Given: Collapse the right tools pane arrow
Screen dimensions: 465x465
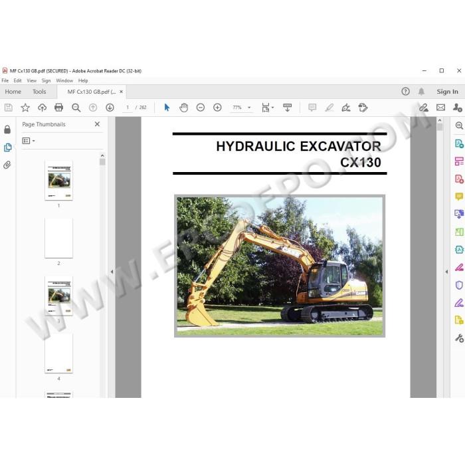Looking at the screenshot, I should tap(446, 271).
